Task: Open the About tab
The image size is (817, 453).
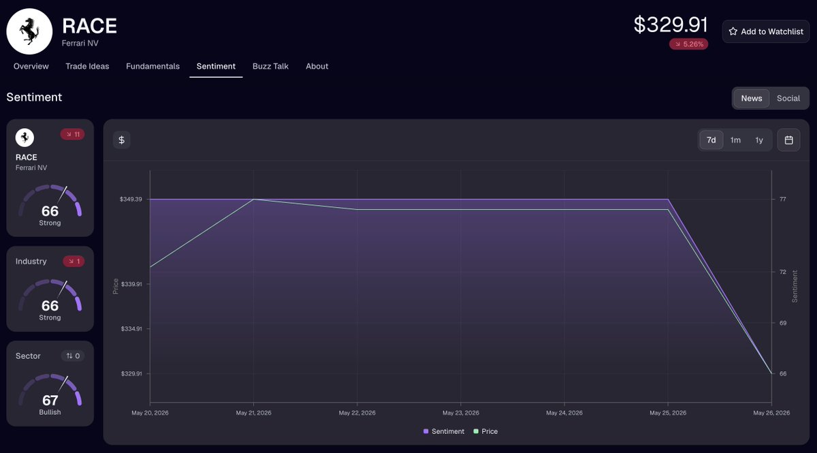Action: (x=317, y=66)
